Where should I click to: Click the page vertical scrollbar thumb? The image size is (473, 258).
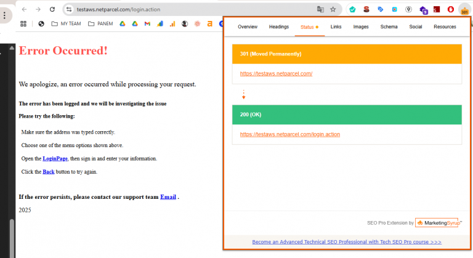click(x=12, y=238)
